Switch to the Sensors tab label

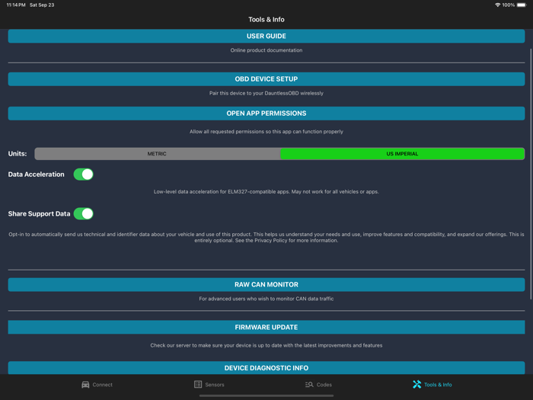click(x=215, y=385)
